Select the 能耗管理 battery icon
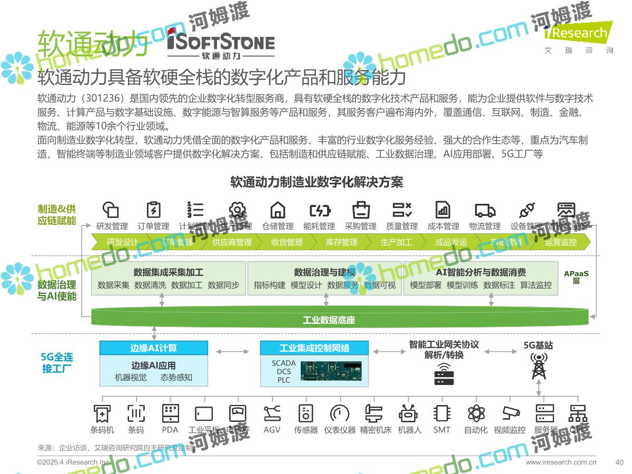The height and width of the screenshot is (474, 632). click(320, 210)
